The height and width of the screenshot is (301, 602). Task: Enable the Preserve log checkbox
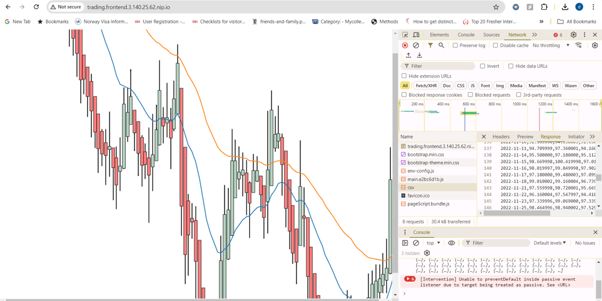coord(456,45)
